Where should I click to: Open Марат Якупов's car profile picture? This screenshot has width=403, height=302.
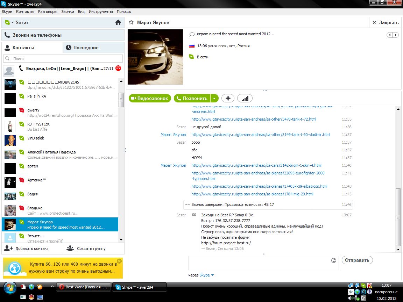click(x=155, y=57)
